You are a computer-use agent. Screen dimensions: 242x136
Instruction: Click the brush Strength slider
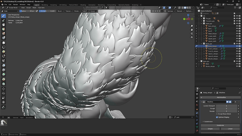pyautogui.click(x=47, y=11)
